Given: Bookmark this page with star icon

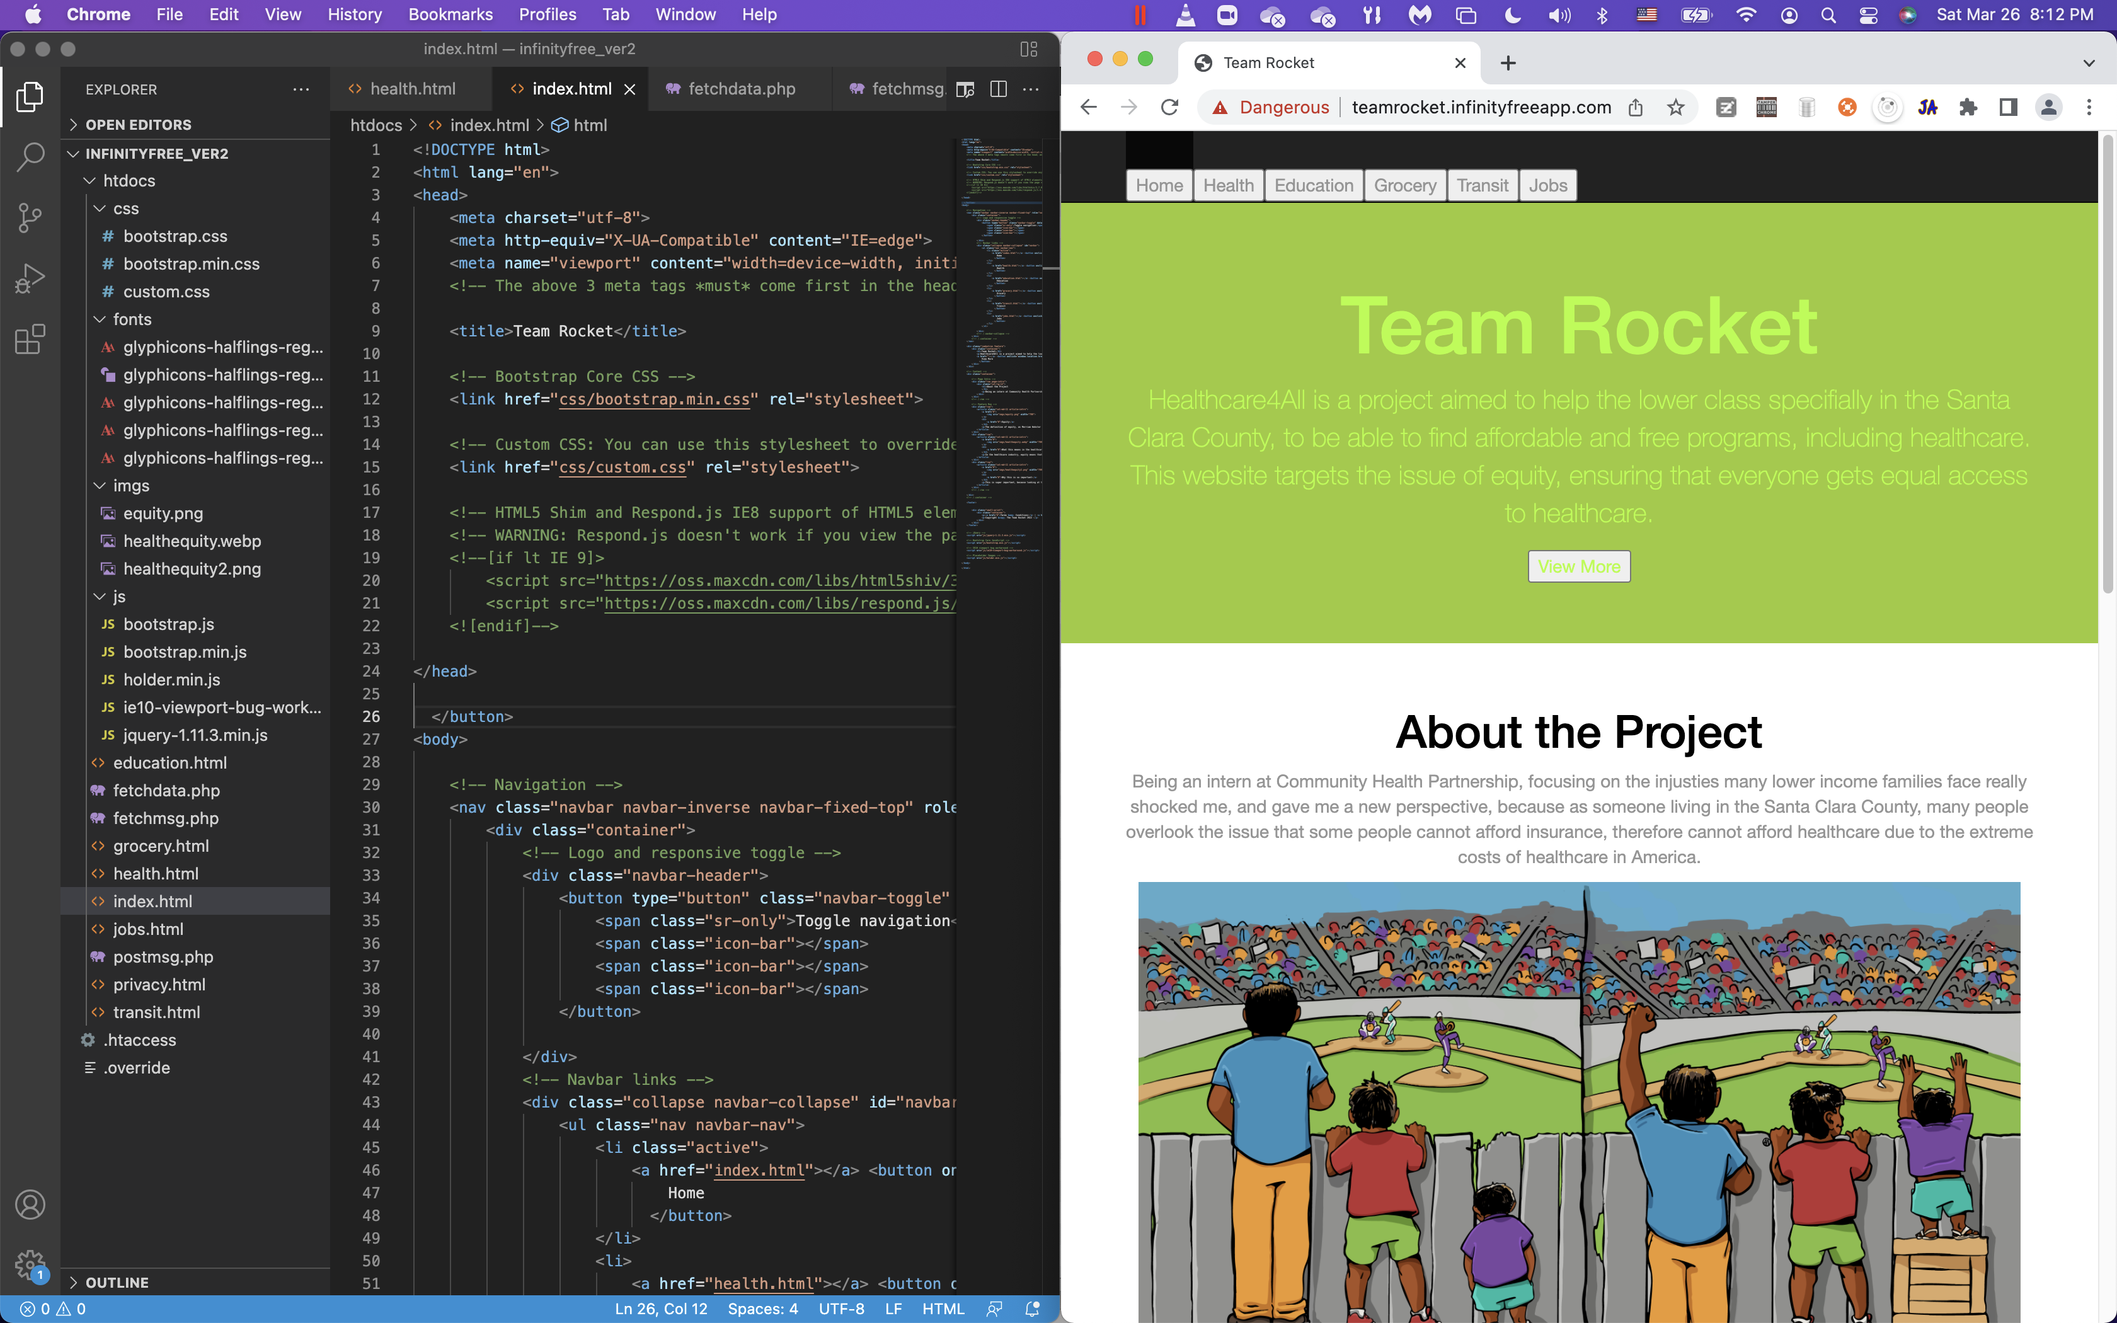Looking at the screenshot, I should click(1675, 108).
